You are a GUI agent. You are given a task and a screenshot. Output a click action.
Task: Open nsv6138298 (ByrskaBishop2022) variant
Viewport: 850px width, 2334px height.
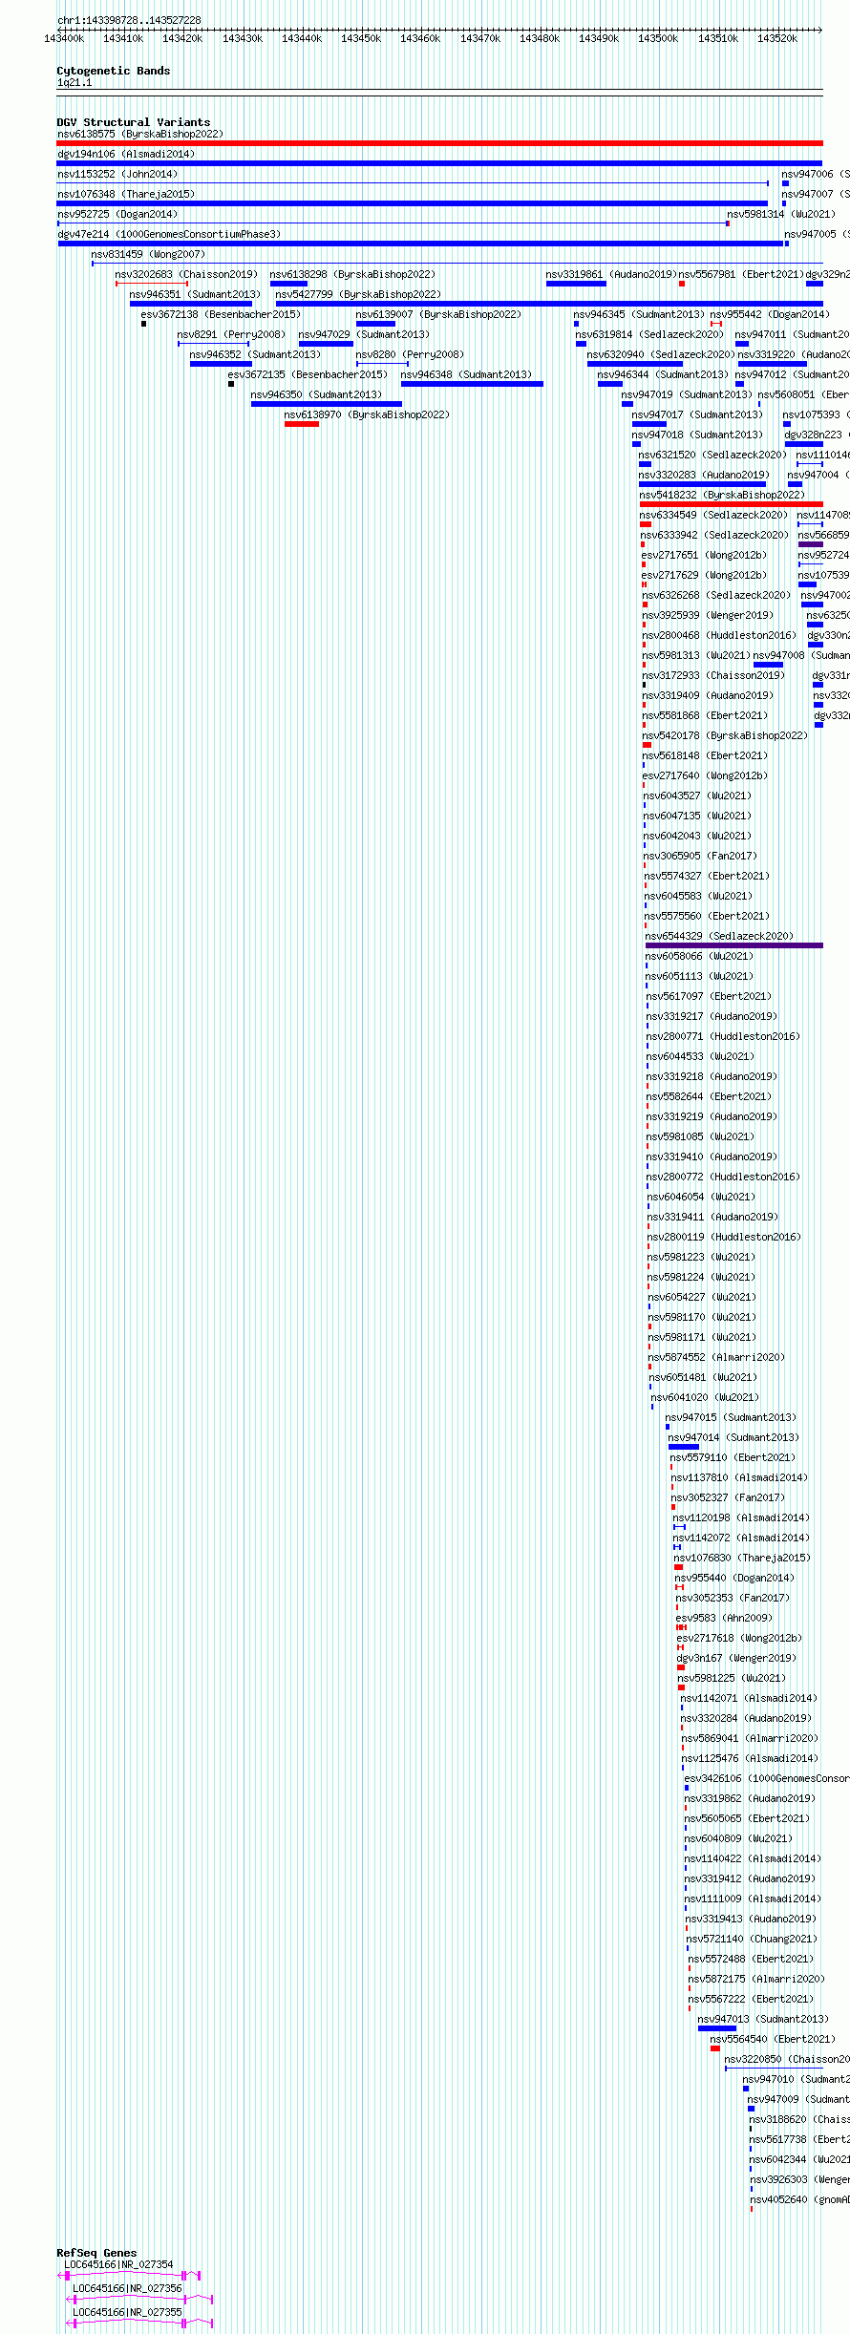click(352, 274)
